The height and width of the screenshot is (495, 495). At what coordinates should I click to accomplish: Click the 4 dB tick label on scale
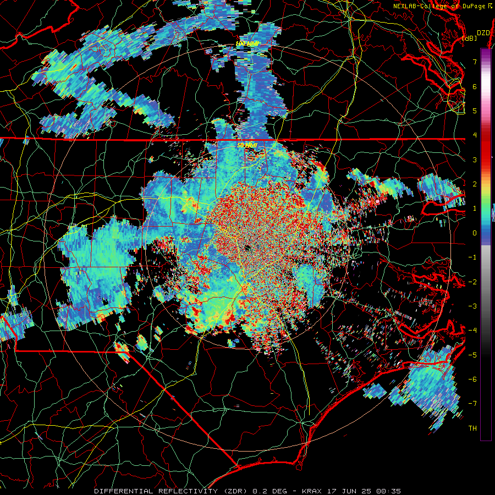475,135
